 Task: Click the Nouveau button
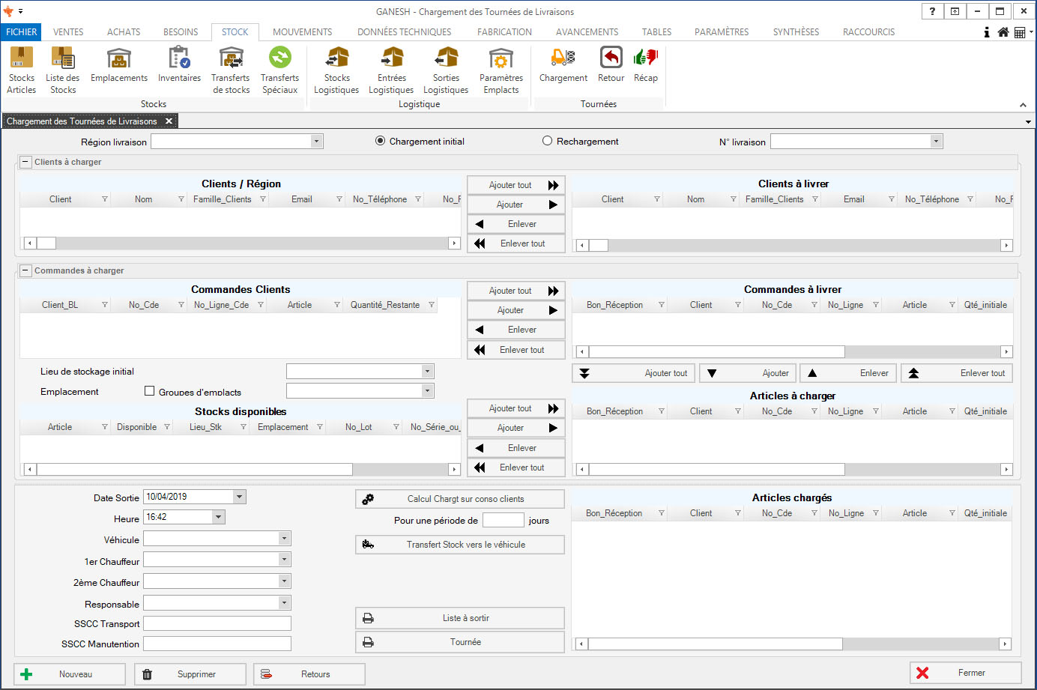[70, 674]
